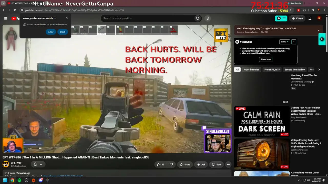Select the From EFT_WTF chip

(x=272, y=70)
